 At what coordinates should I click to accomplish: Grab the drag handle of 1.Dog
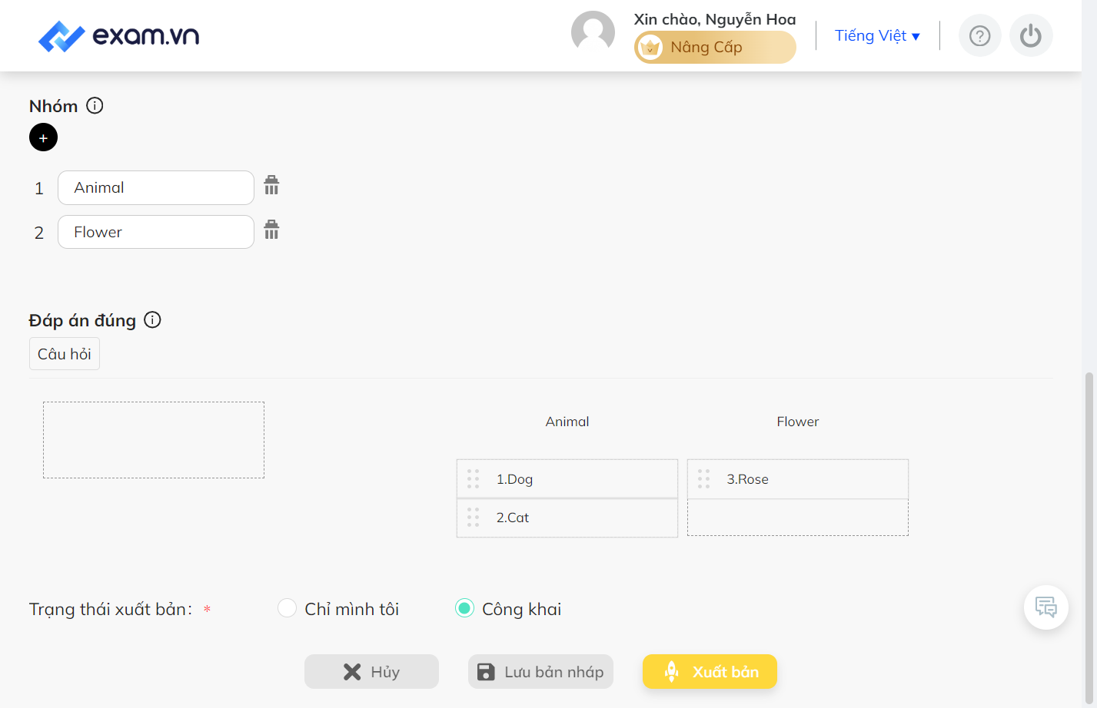point(473,479)
